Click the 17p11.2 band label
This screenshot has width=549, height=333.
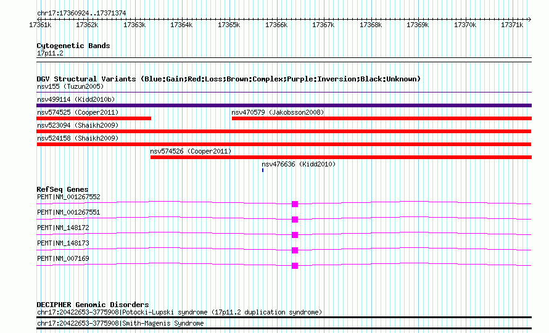pos(50,53)
